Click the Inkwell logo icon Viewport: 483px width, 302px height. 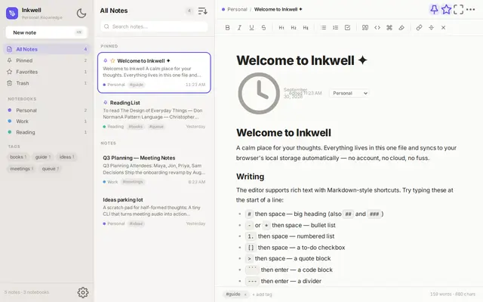[x=12, y=14]
